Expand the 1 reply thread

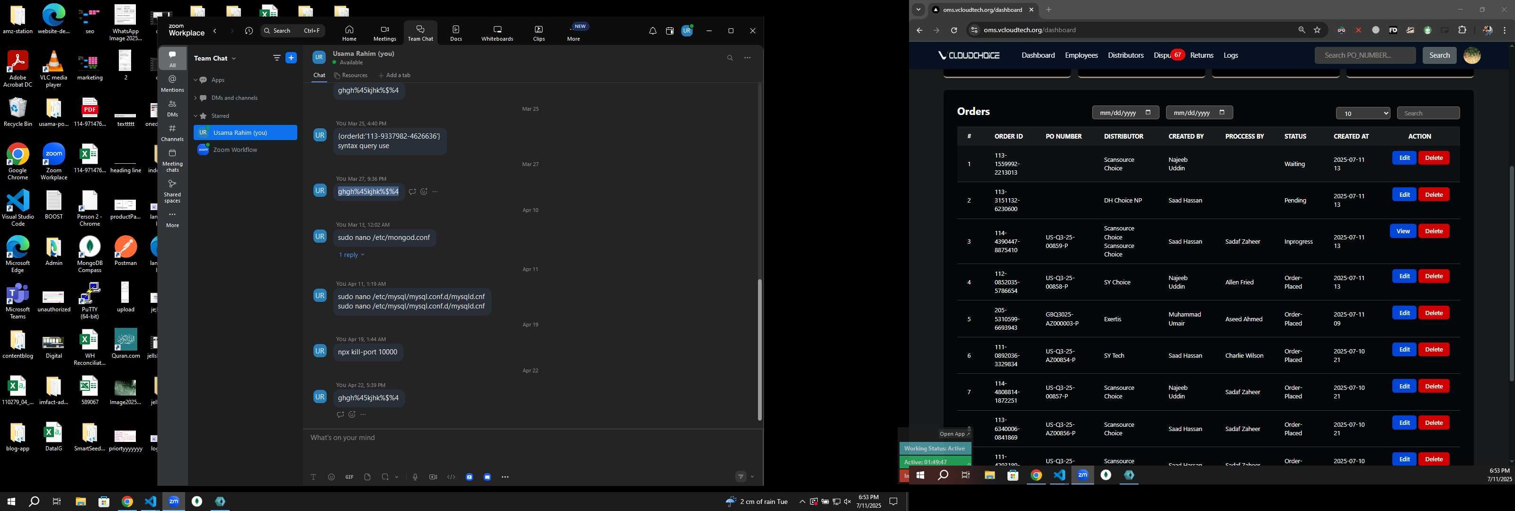click(x=351, y=255)
